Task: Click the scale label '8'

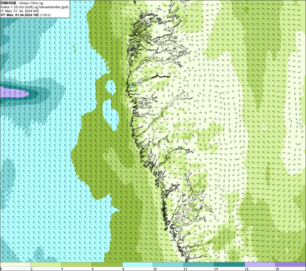Action: 123,269
